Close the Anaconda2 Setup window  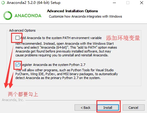coord(142,3)
